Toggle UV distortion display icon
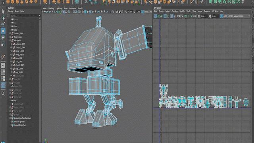The image size is (254, 143). click(162, 16)
